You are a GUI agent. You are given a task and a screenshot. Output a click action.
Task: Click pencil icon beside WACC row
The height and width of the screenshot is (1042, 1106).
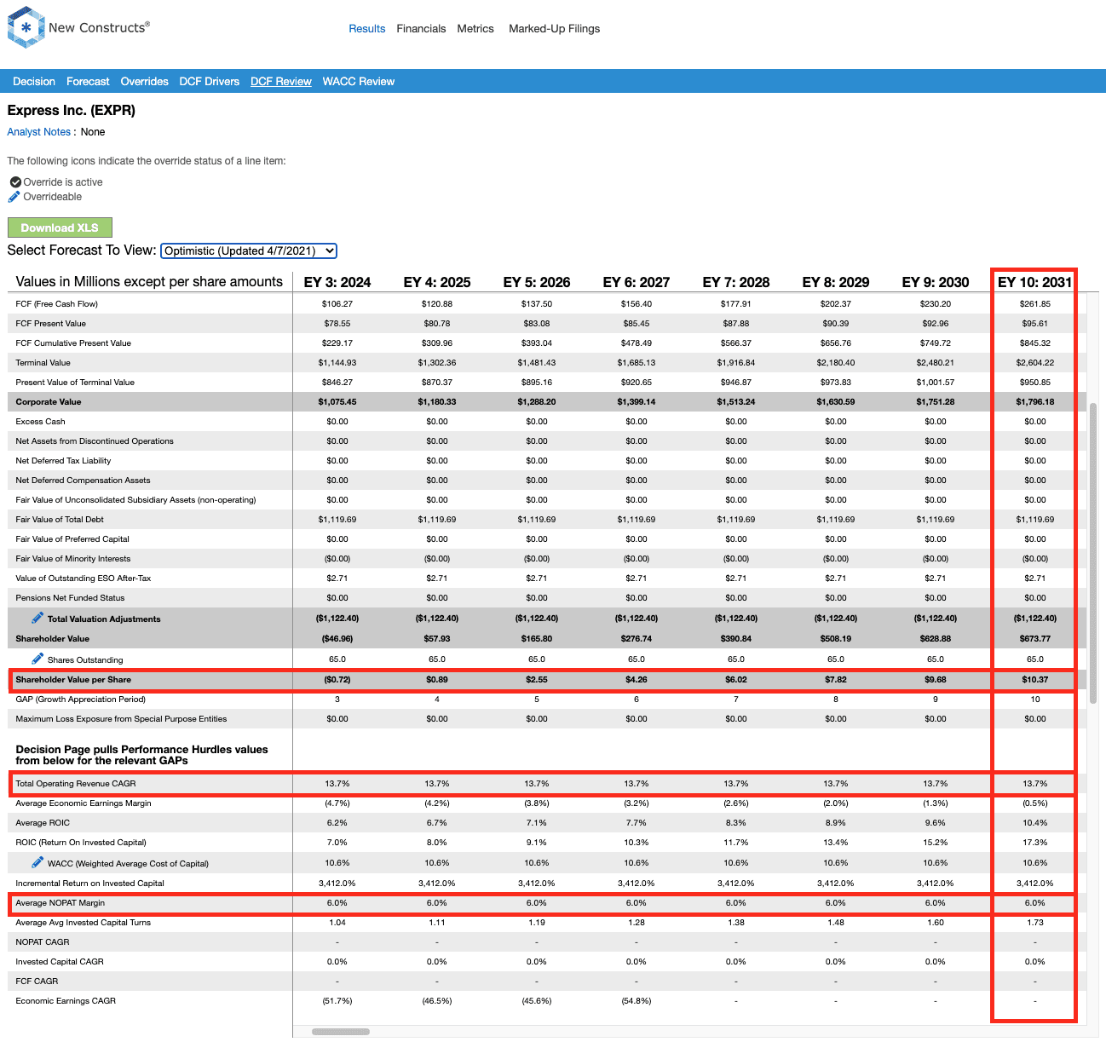37,862
